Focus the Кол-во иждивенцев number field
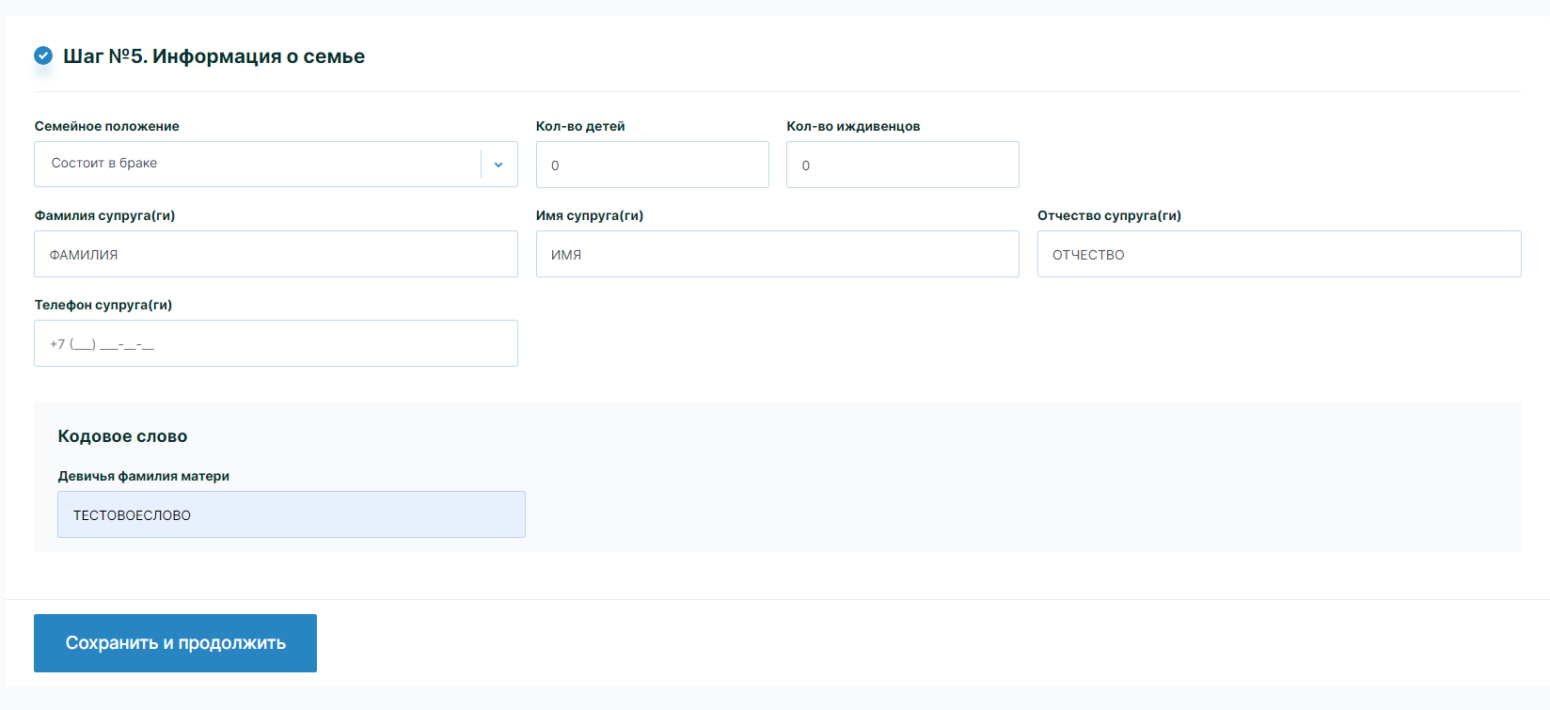 (x=902, y=165)
